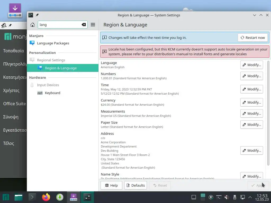This screenshot has height=203, width=271.
Task: Modify the Time format
Action: [x=252, y=89]
